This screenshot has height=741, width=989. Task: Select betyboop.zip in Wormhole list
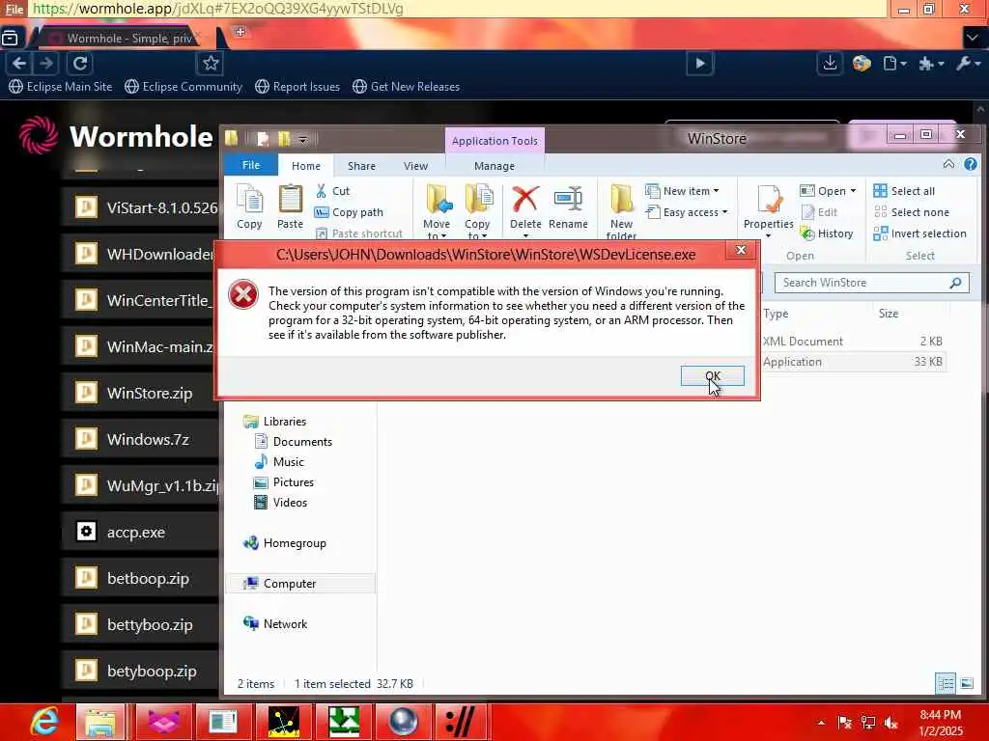[x=141, y=671]
